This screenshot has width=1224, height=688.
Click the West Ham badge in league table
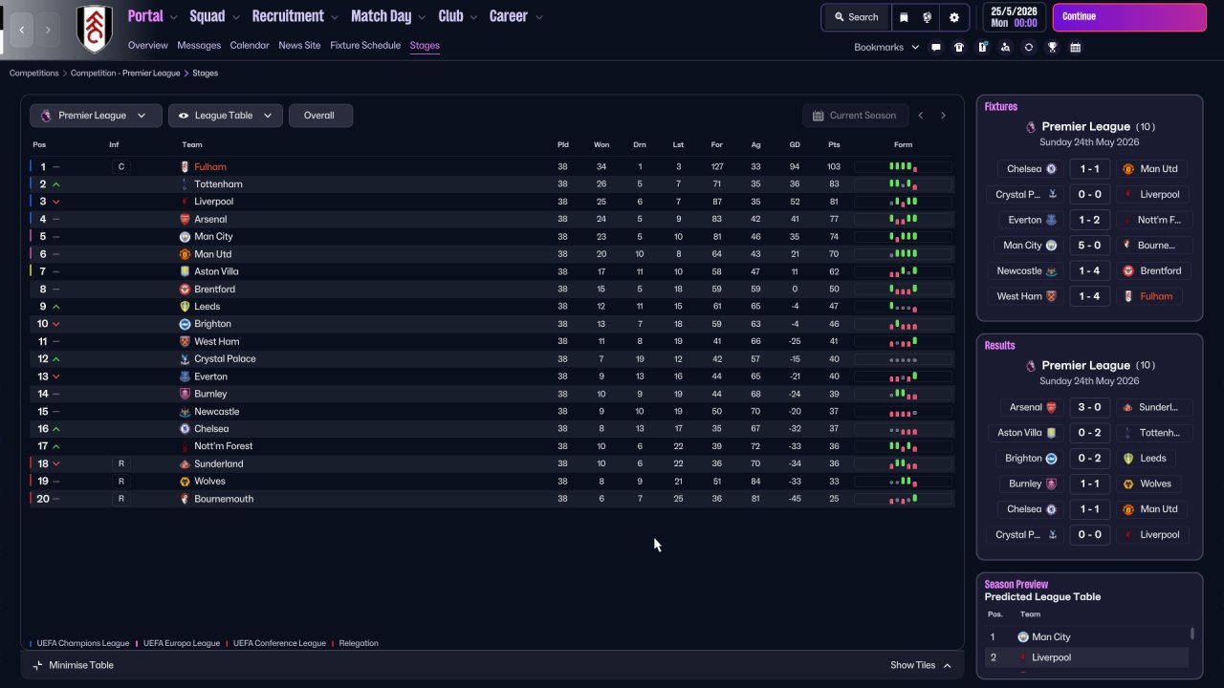pyautogui.click(x=186, y=341)
